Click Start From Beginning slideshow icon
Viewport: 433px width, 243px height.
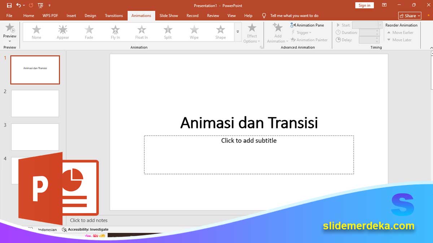tap(40, 5)
